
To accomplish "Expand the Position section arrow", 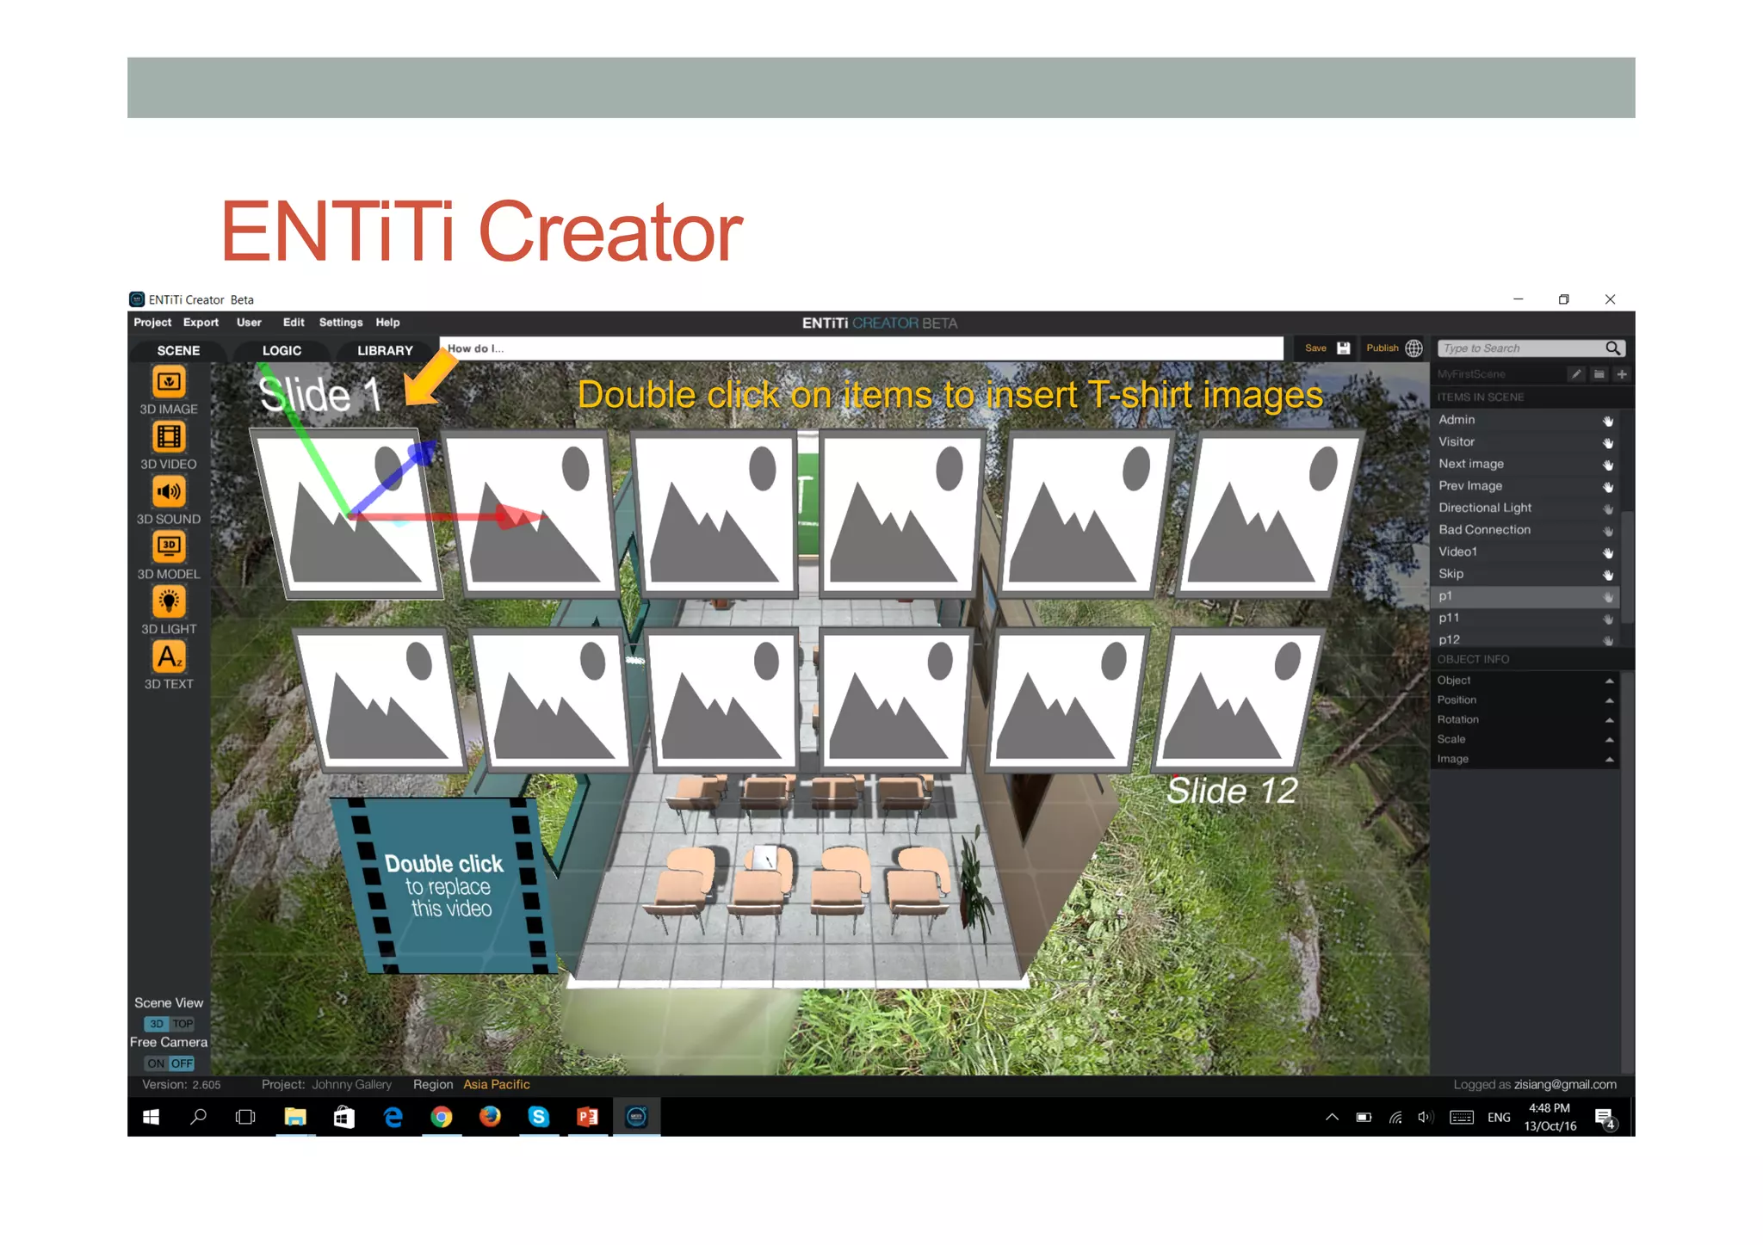I will click(1608, 700).
